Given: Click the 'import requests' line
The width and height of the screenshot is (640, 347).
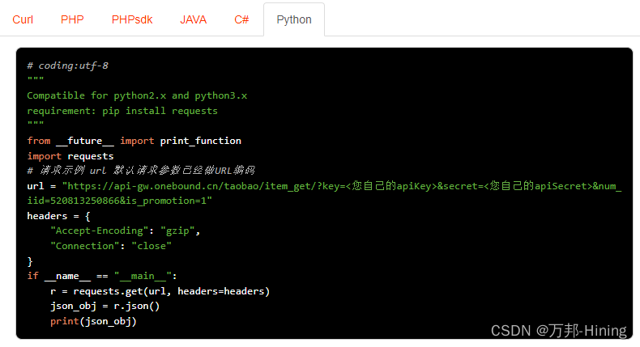Looking at the screenshot, I should pyautogui.click(x=70, y=156).
